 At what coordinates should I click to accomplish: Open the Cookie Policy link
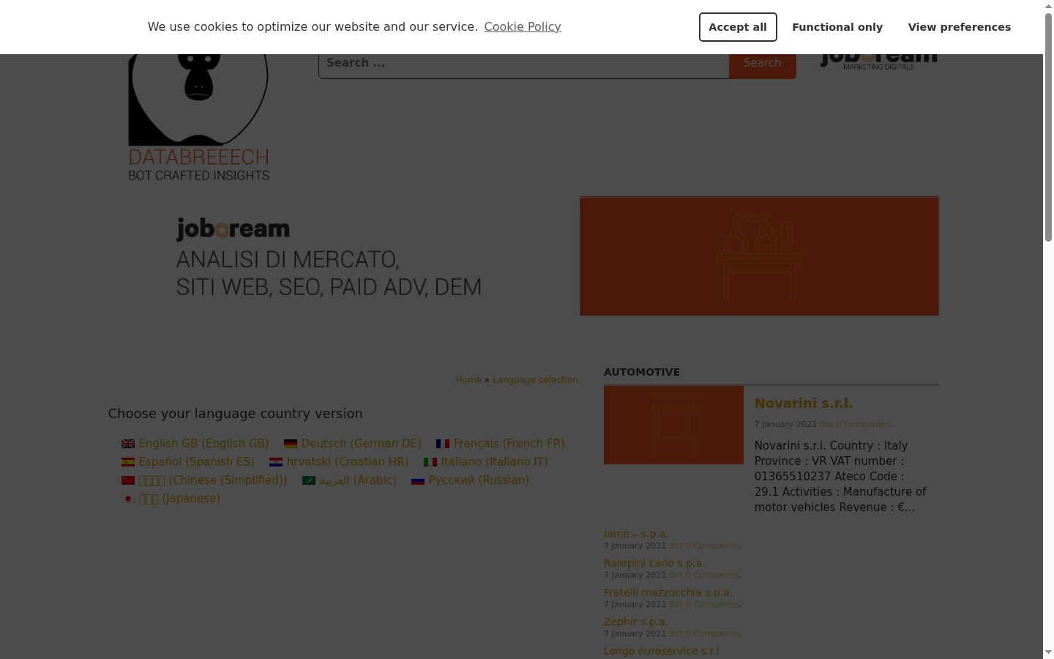[523, 26]
